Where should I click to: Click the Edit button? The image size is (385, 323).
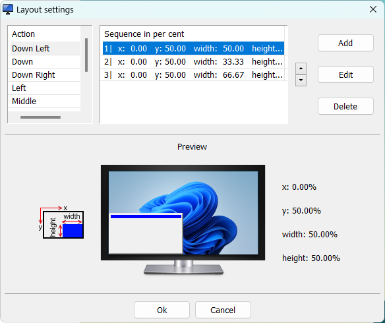tap(345, 74)
